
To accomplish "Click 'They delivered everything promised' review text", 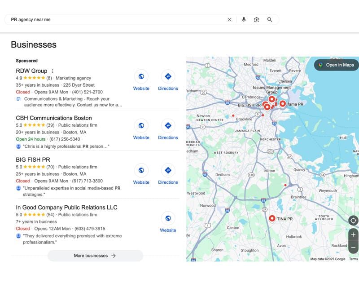I will pyautogui.click(x=72, y=239).
